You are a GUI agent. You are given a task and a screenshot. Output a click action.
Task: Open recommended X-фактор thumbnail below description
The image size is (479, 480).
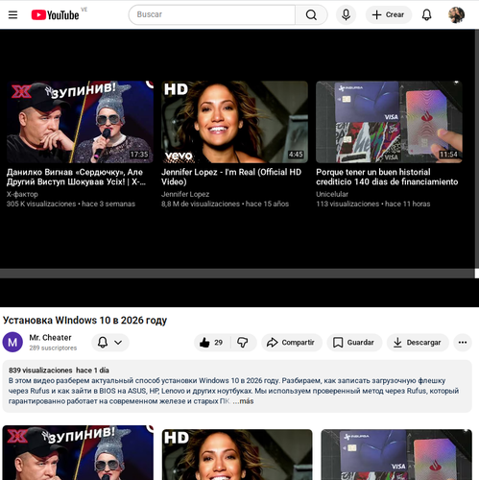click(78, 452)
